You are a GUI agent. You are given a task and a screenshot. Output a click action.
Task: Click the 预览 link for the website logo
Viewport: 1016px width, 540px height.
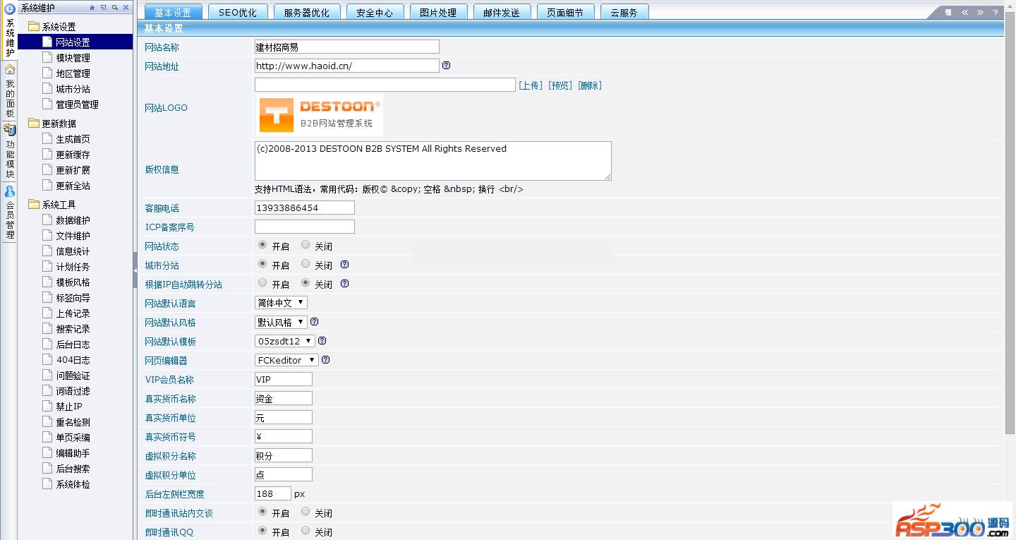click(x=560, y=85)
